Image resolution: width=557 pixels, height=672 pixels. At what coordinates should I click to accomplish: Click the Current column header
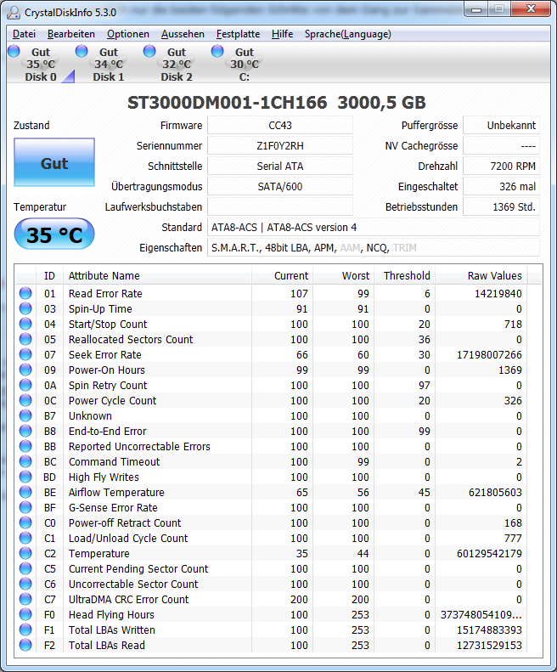click(x=282, y=275)
